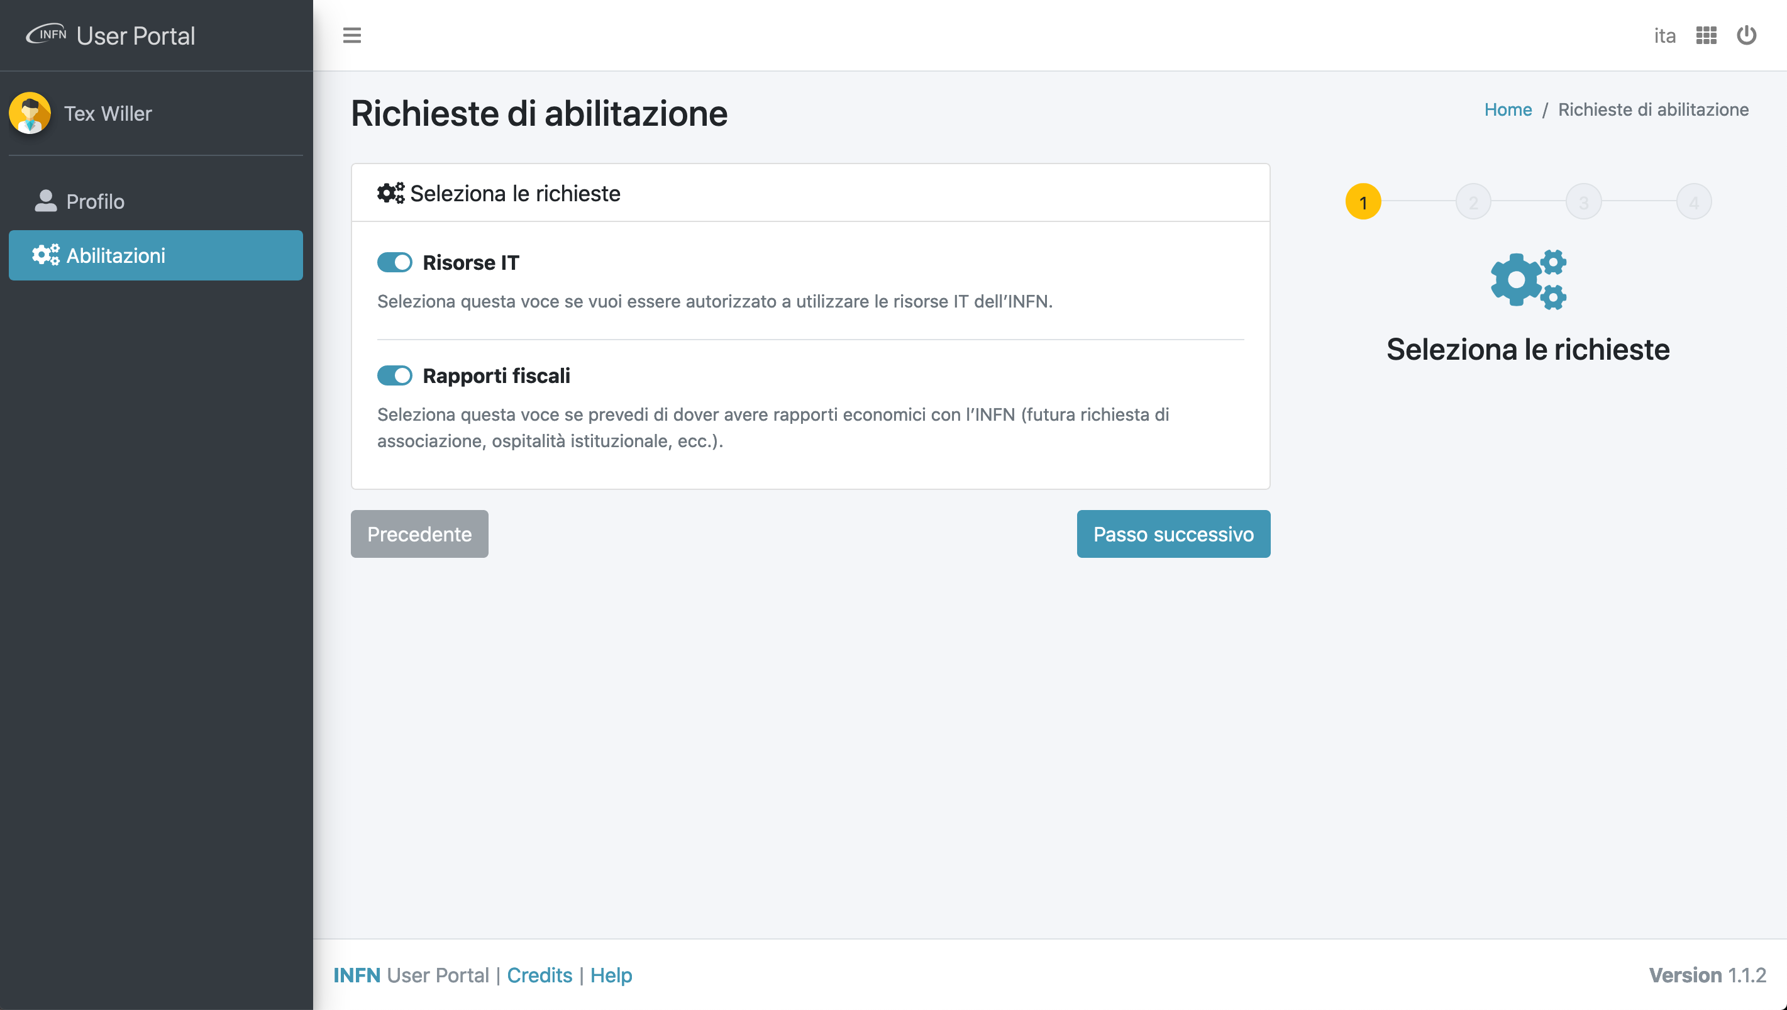Click the Abilitazioni menu item
This screenshot has width=1787, height=1010.
(x=156, y=255)
